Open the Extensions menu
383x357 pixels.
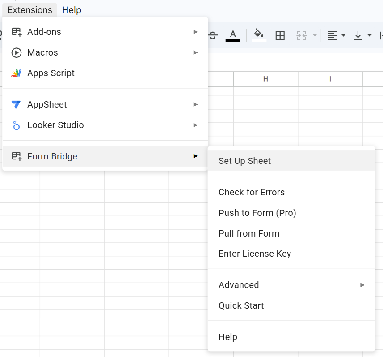click(x=30, y=10)
